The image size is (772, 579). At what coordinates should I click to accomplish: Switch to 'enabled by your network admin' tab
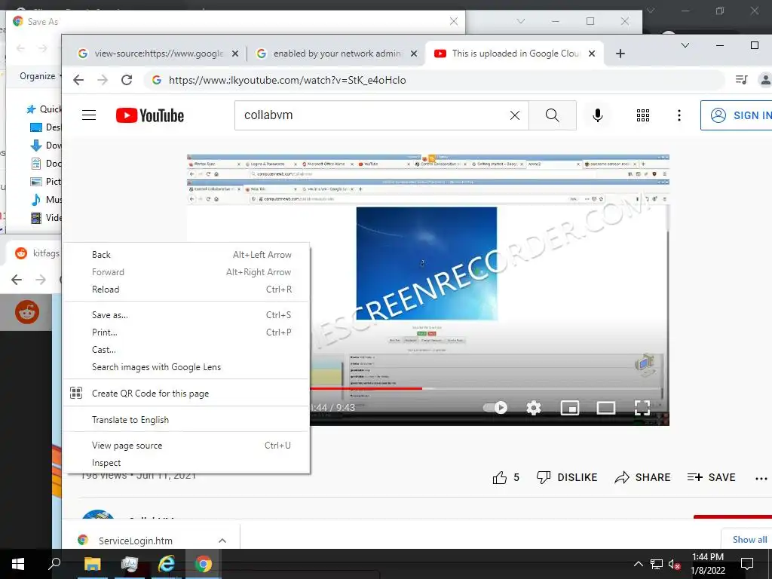coord(336,54)
